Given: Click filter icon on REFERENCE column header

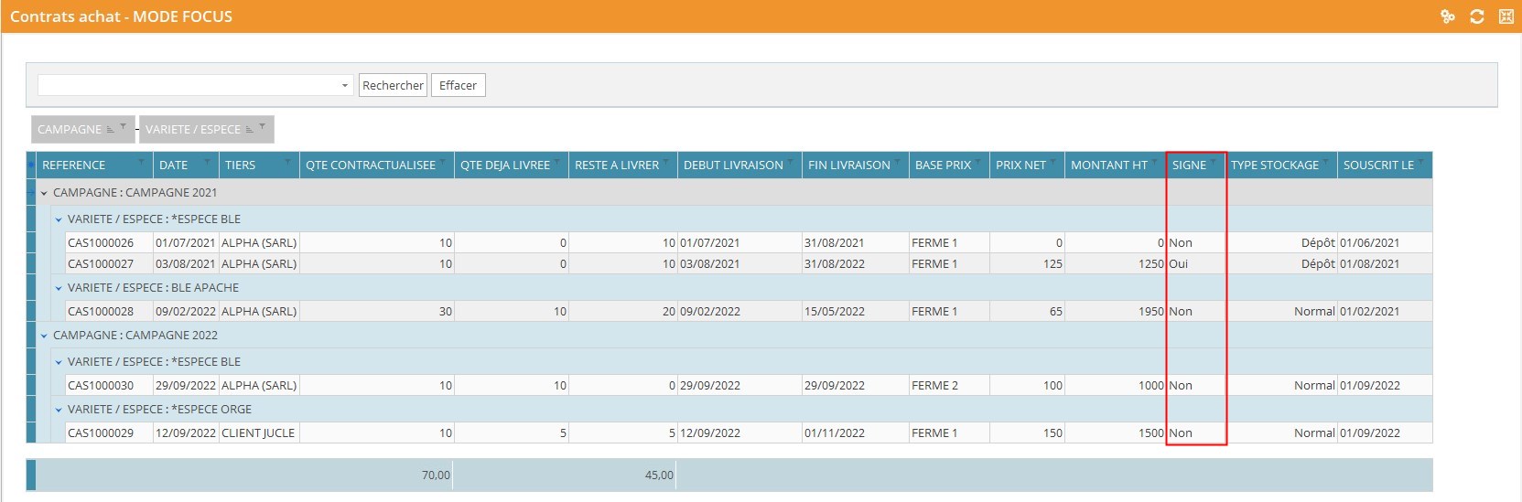Looking at the screenshot, I should point(141,163).
